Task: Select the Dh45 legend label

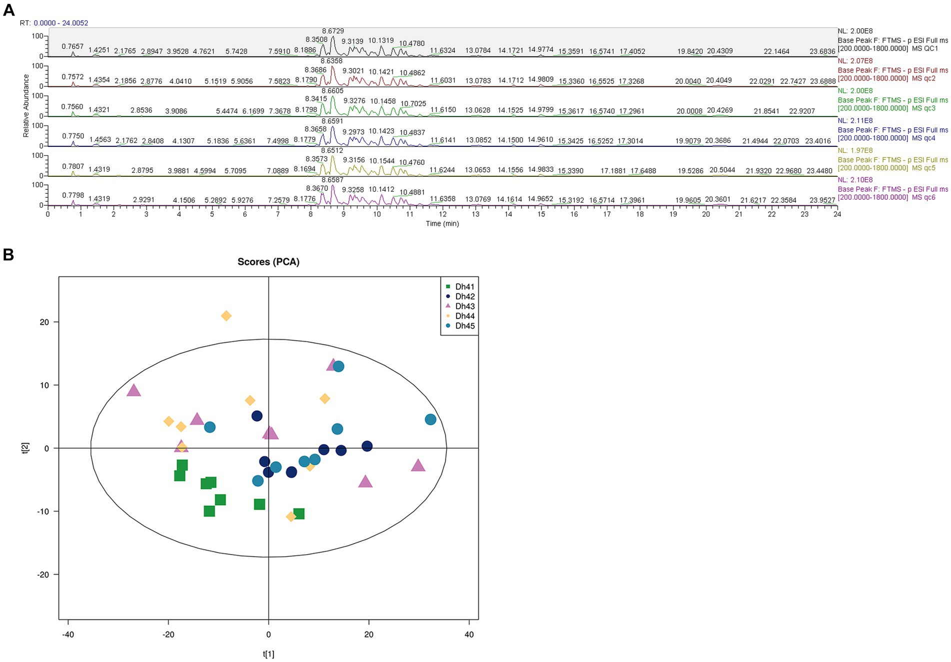Action: point(465,326)
